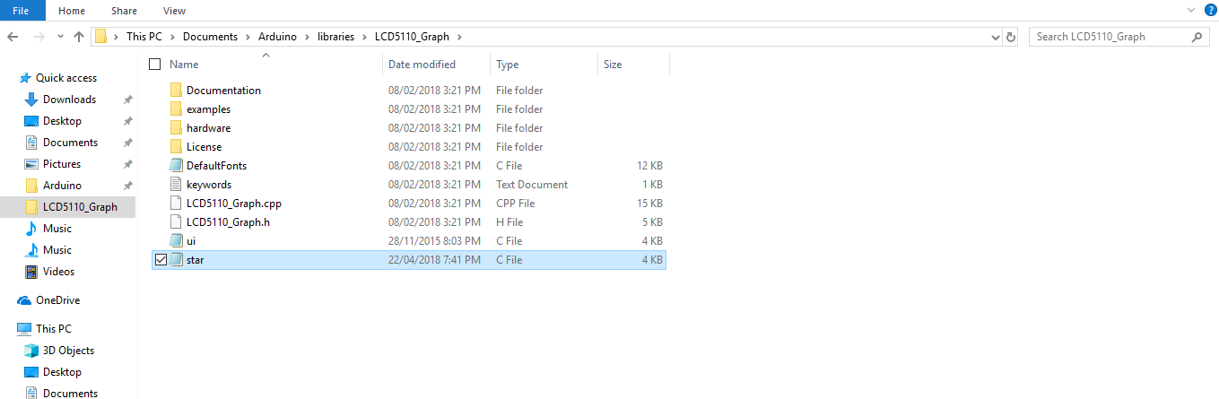Switch to the View ribbon tab
This screenshot has width=1219, height=399.
[175, 11]
